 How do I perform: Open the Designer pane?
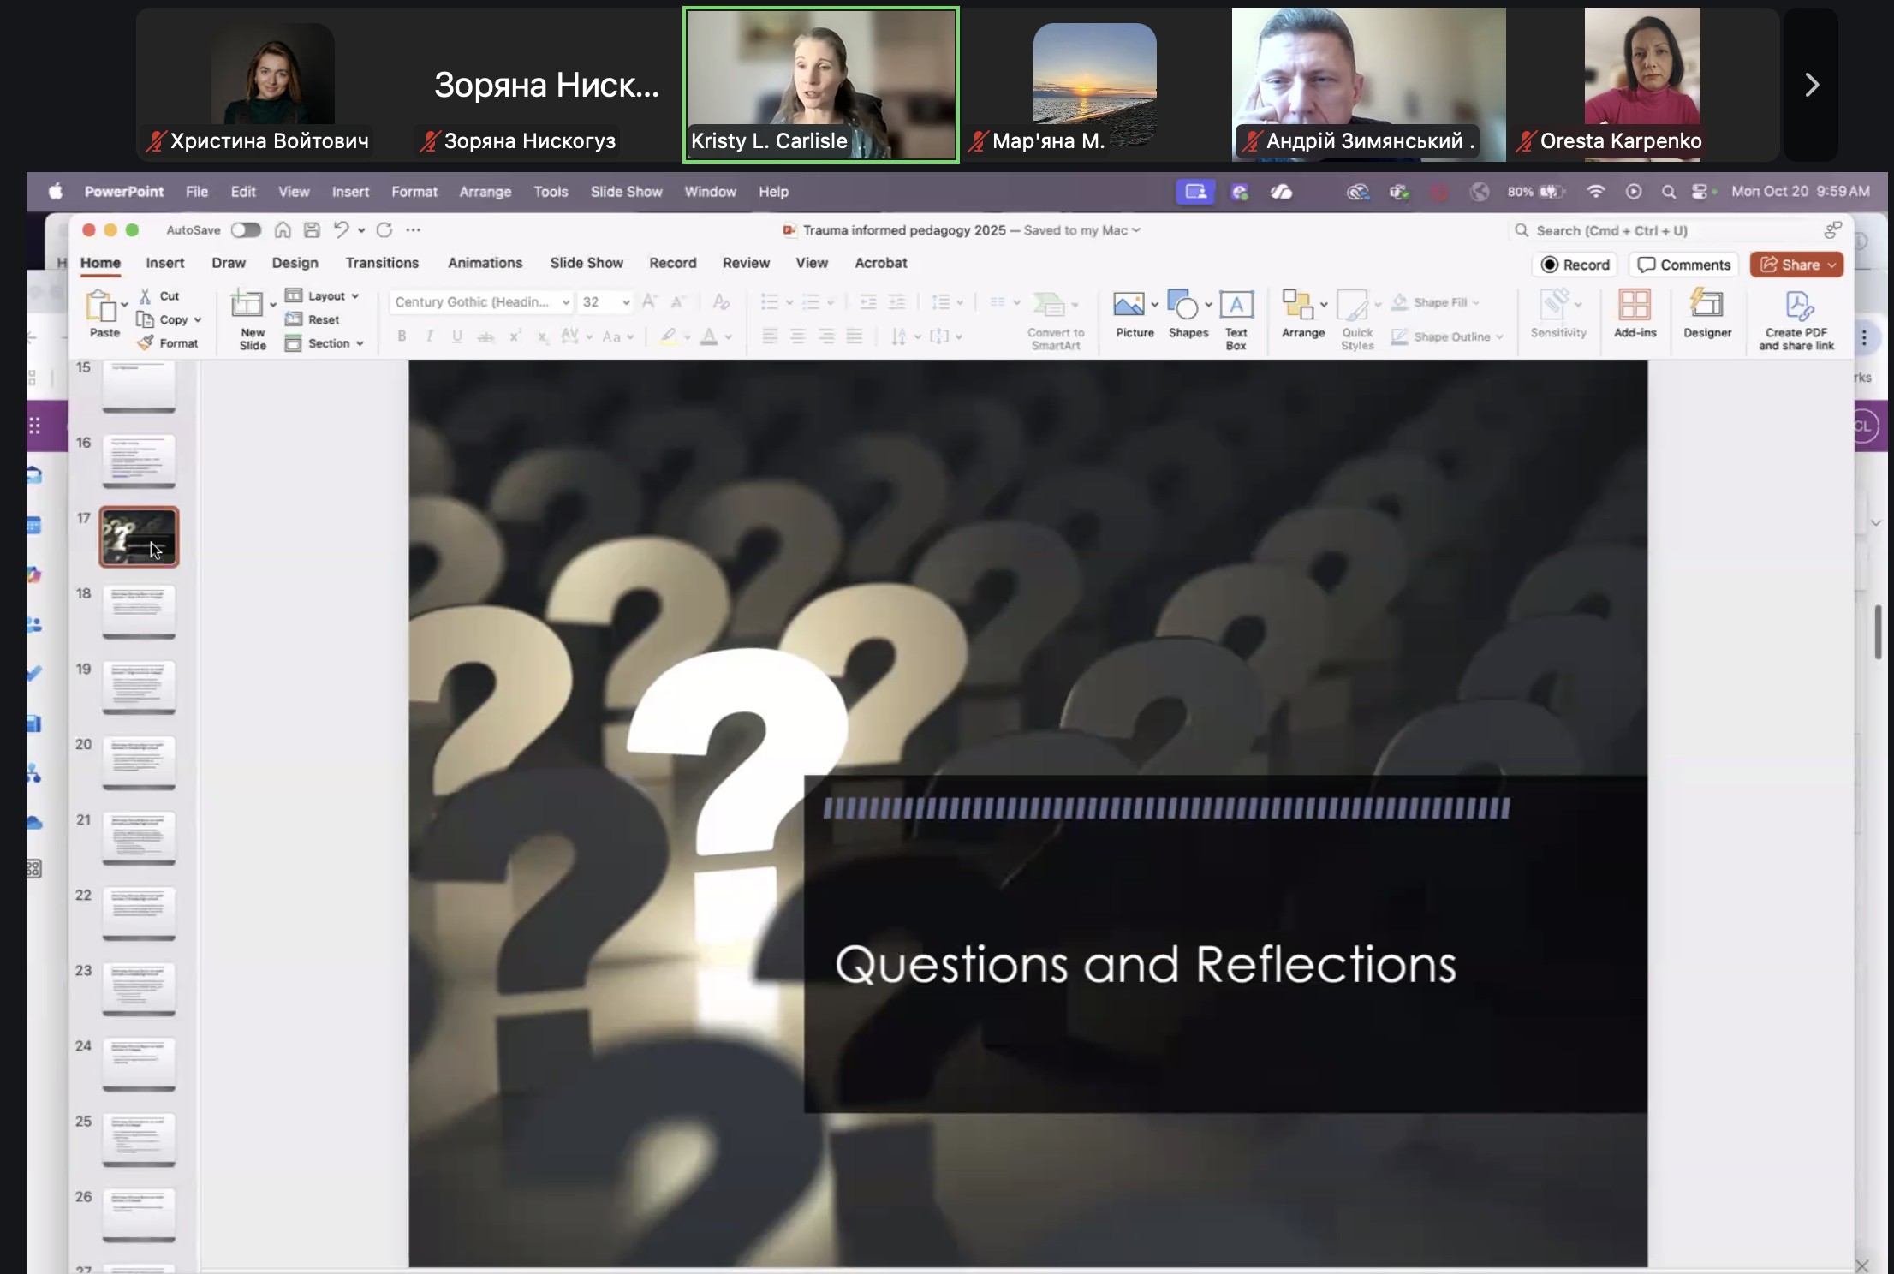(x=1706, y=305)
